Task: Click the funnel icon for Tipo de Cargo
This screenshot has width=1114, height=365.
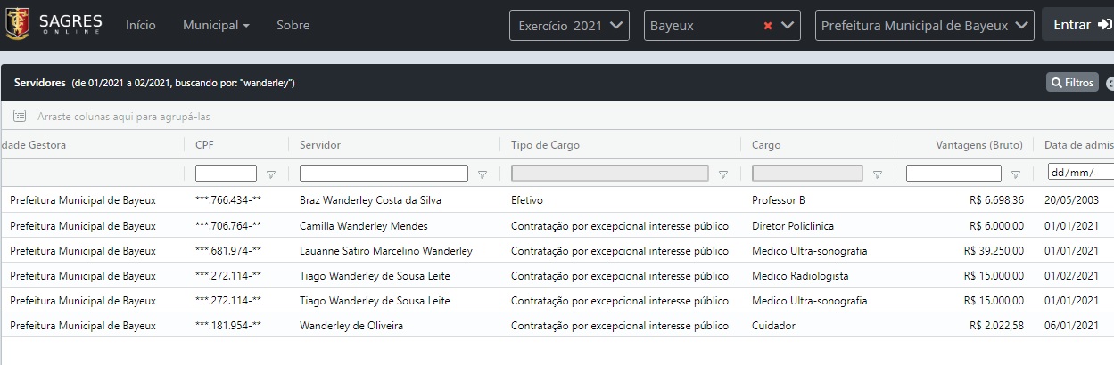Action: 723,174
